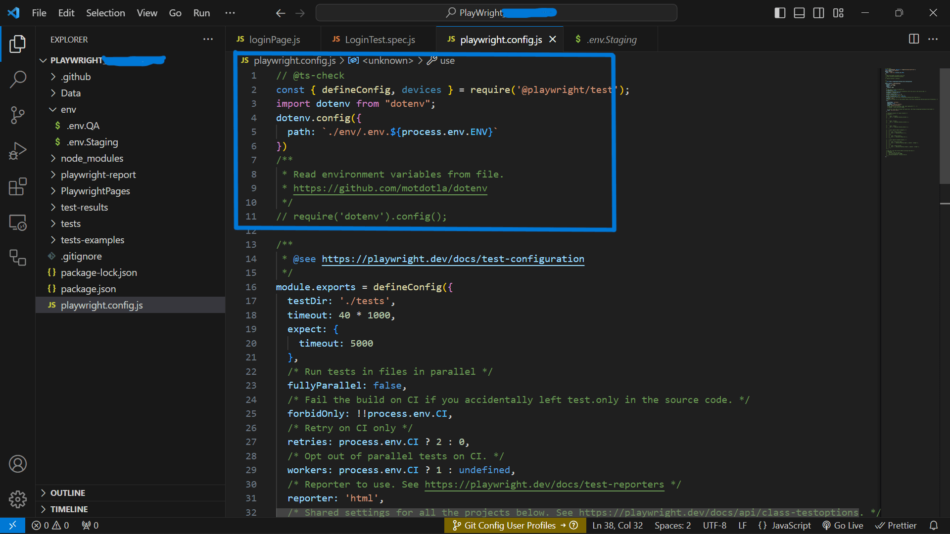Open the playwright.dev test-configuration link
Viewport: 950px width, 534px height.
coord(453,259)
